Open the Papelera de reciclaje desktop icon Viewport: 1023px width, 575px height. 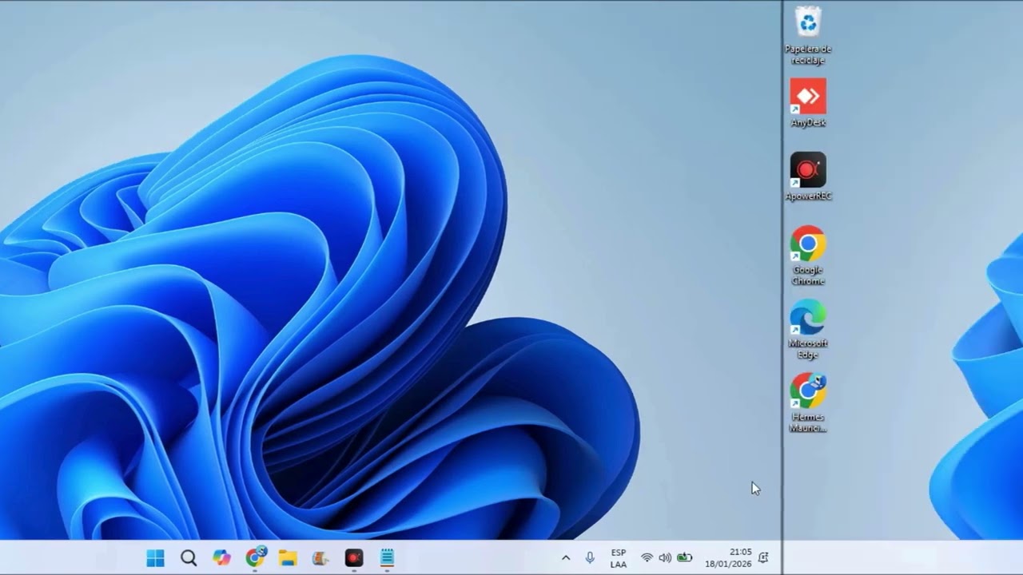(x=808, y=35)
